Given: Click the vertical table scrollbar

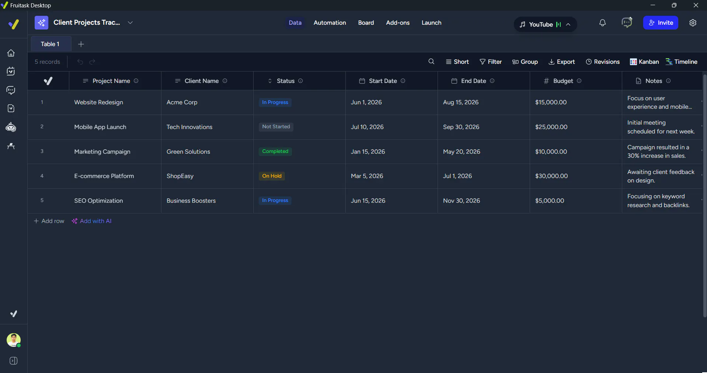Looking at the screenshot, I should point(704,195).
